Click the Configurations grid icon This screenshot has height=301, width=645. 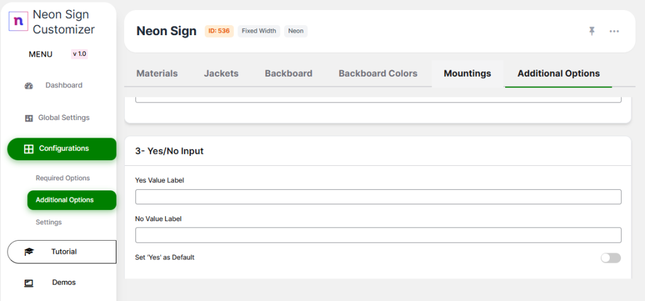pos(28,149)
